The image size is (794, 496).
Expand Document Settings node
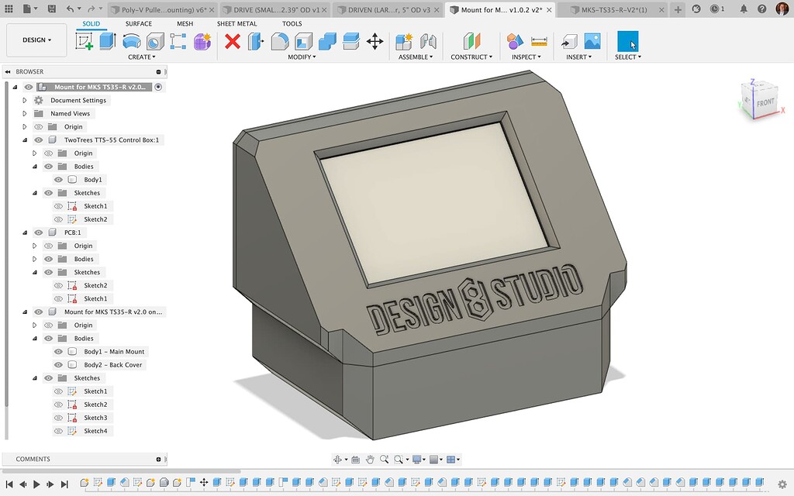coord(24,100)
